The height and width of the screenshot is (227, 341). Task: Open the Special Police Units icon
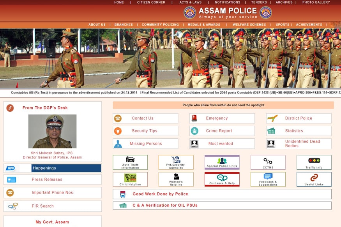click(x=222, y=161)
